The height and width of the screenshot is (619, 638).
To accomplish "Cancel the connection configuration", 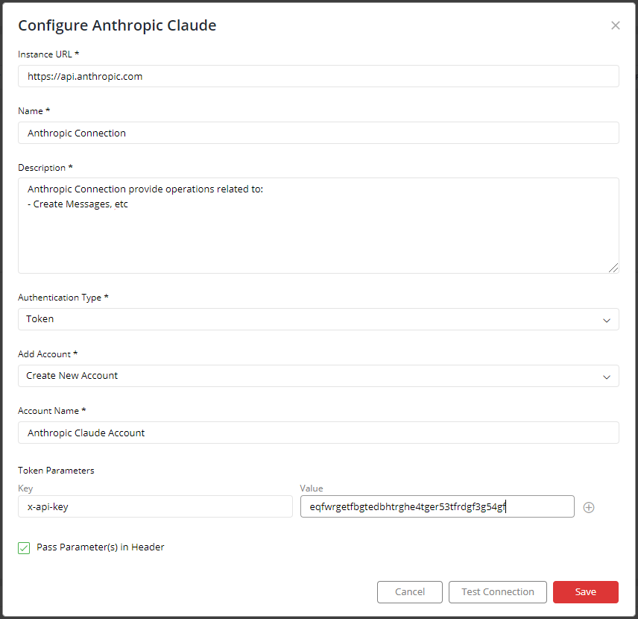I will point(409,591).
